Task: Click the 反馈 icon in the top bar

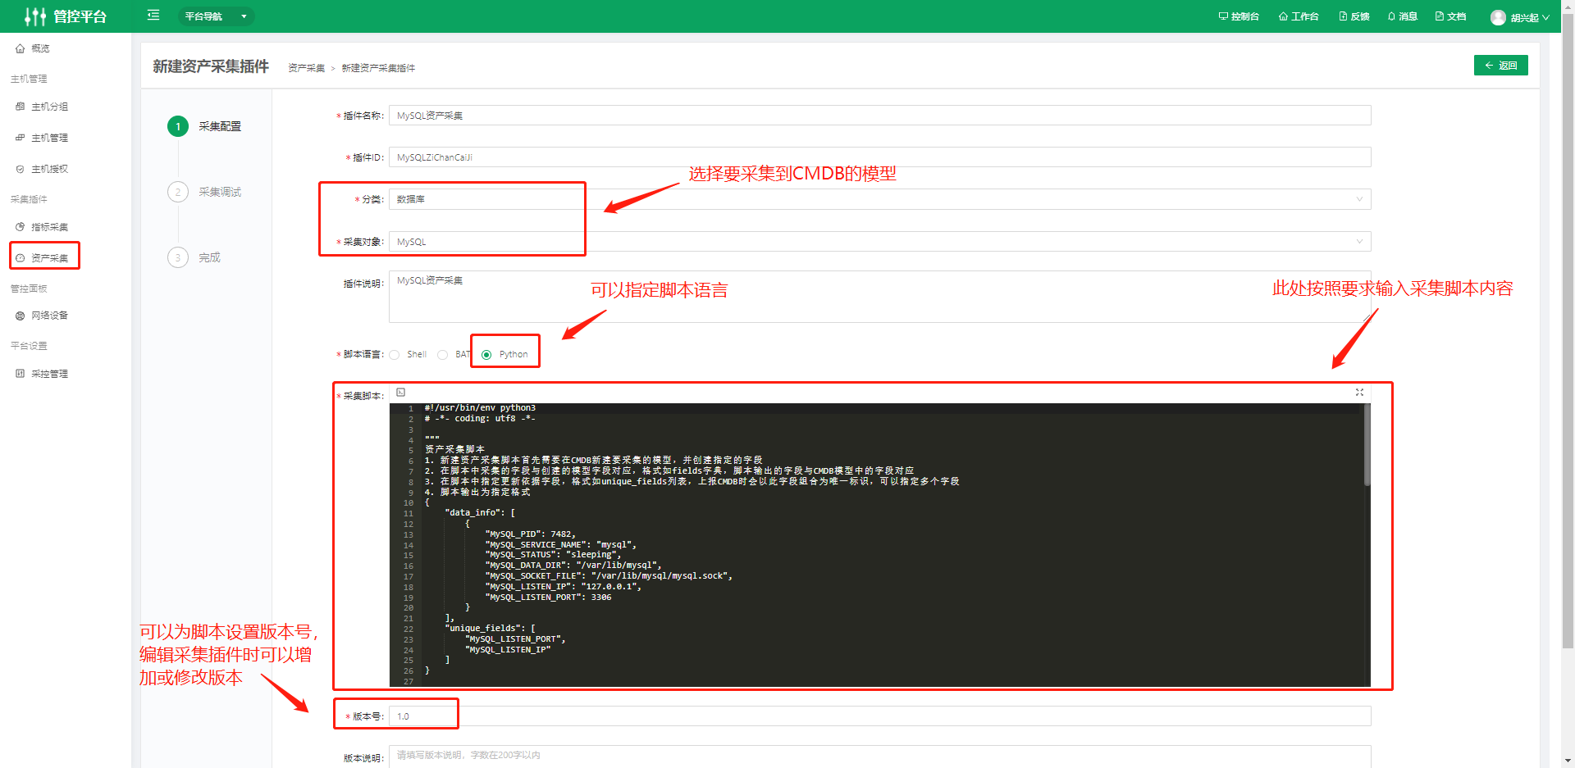Action: click(x=1343, y=16)
